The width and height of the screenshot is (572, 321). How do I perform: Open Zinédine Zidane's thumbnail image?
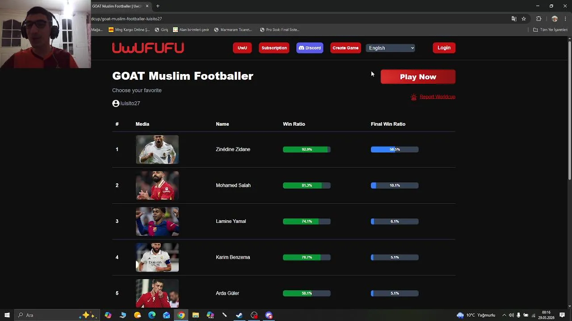click(x=157, y=149)
